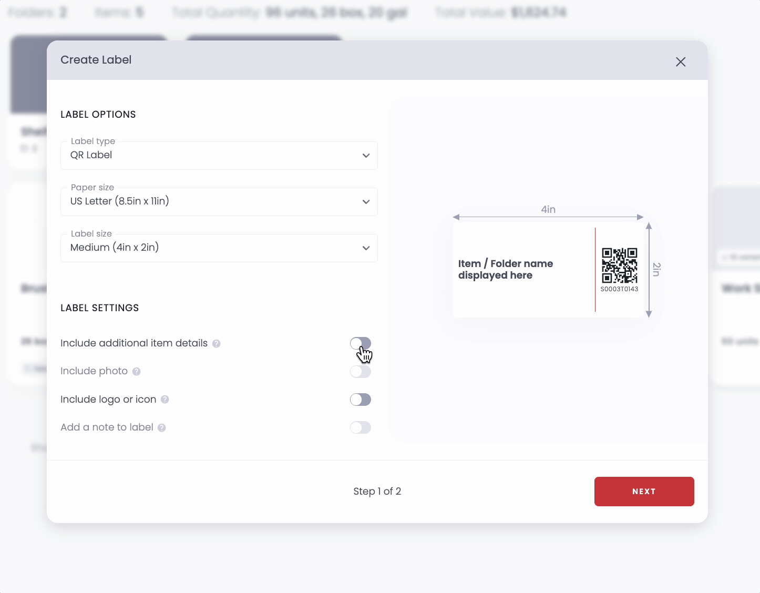Screen dimensions: 760x593
Task: Open the help tooltip beside "Include photo"
Action: click(x=137, y=371)
